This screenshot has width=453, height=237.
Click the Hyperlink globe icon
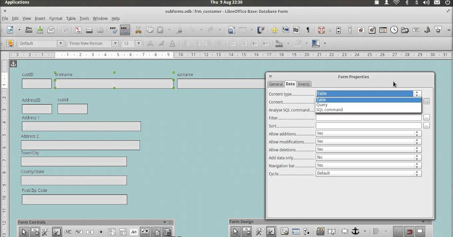[231, 30]
